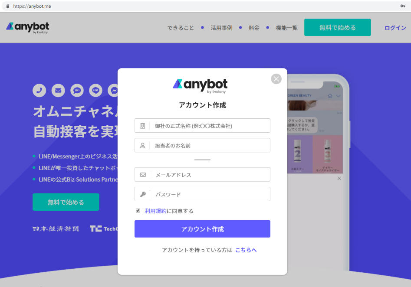Click the LINE channel icon
Viewport: 411px width, 287px height.
click(95, 90)
